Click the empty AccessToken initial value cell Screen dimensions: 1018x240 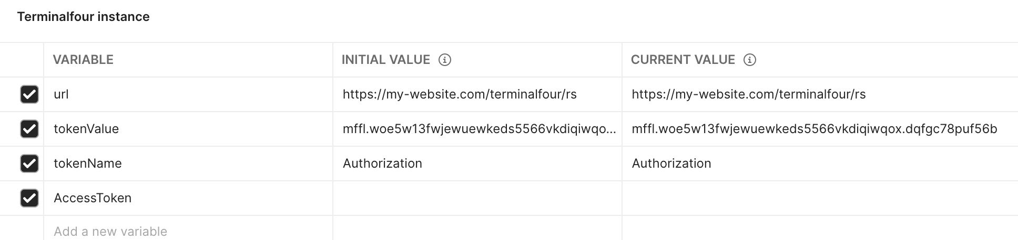click(x=477, y=198)
